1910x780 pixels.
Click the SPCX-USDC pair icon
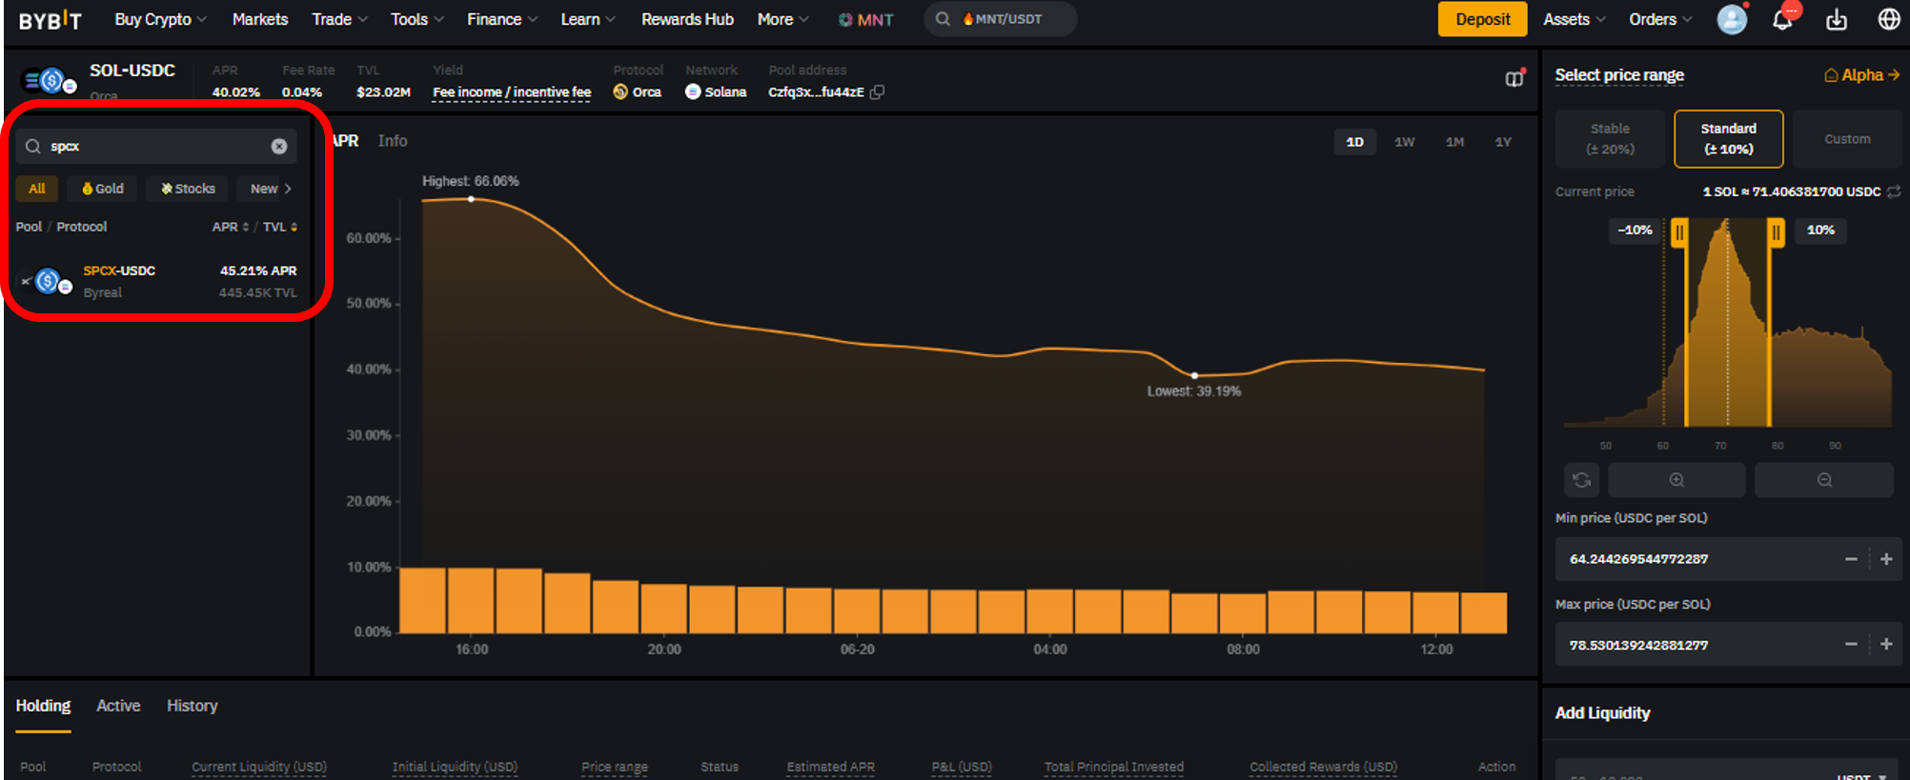coord(48,282)
